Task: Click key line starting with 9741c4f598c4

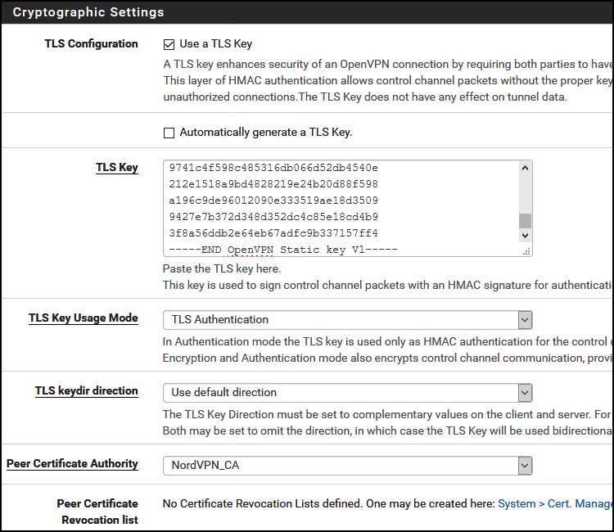Action: (273, 168)
